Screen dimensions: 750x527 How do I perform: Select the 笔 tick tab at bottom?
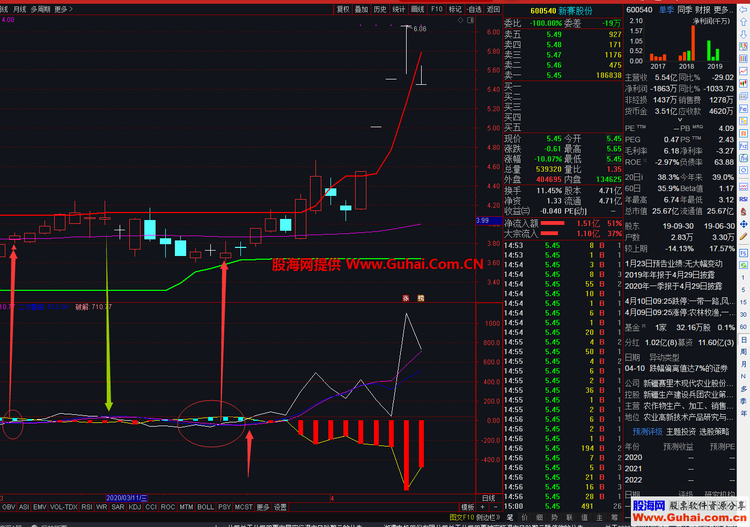(510, 517)
